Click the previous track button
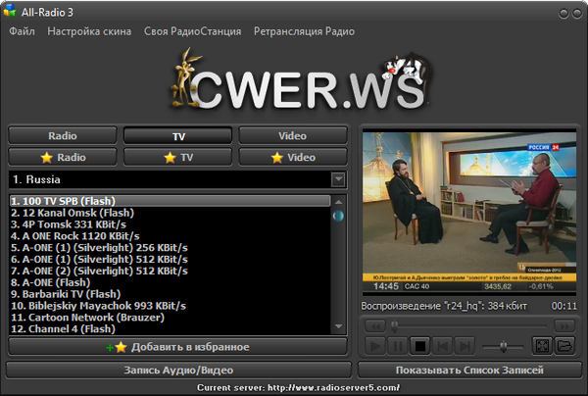The image size is (588, 396). [x=443, y=346]
